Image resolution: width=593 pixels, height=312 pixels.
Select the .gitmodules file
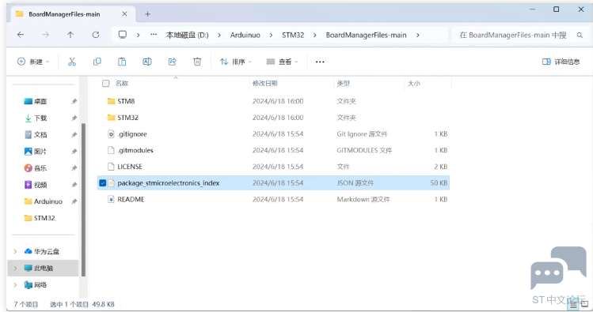(135, 150)
